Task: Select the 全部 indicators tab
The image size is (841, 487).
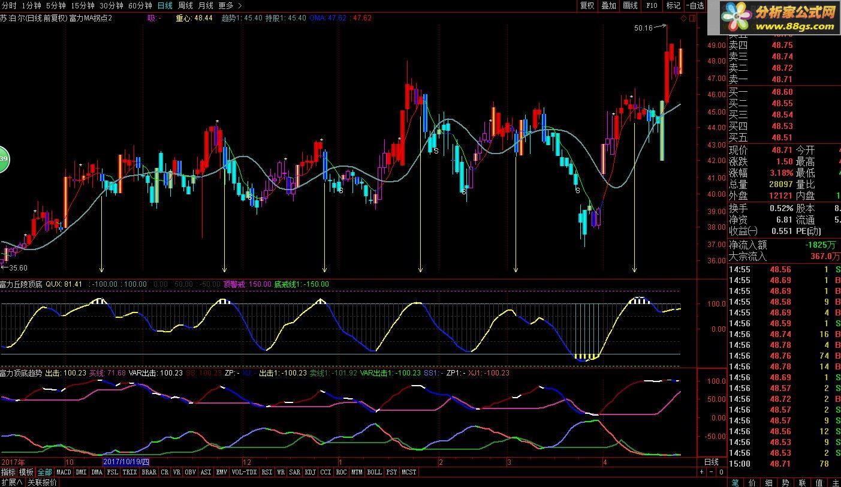Action: [45, 472]
